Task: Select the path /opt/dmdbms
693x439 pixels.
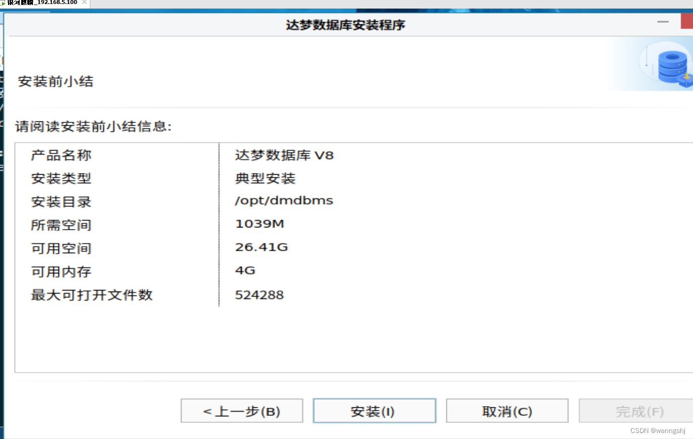Action: click(x=284, y=201)
